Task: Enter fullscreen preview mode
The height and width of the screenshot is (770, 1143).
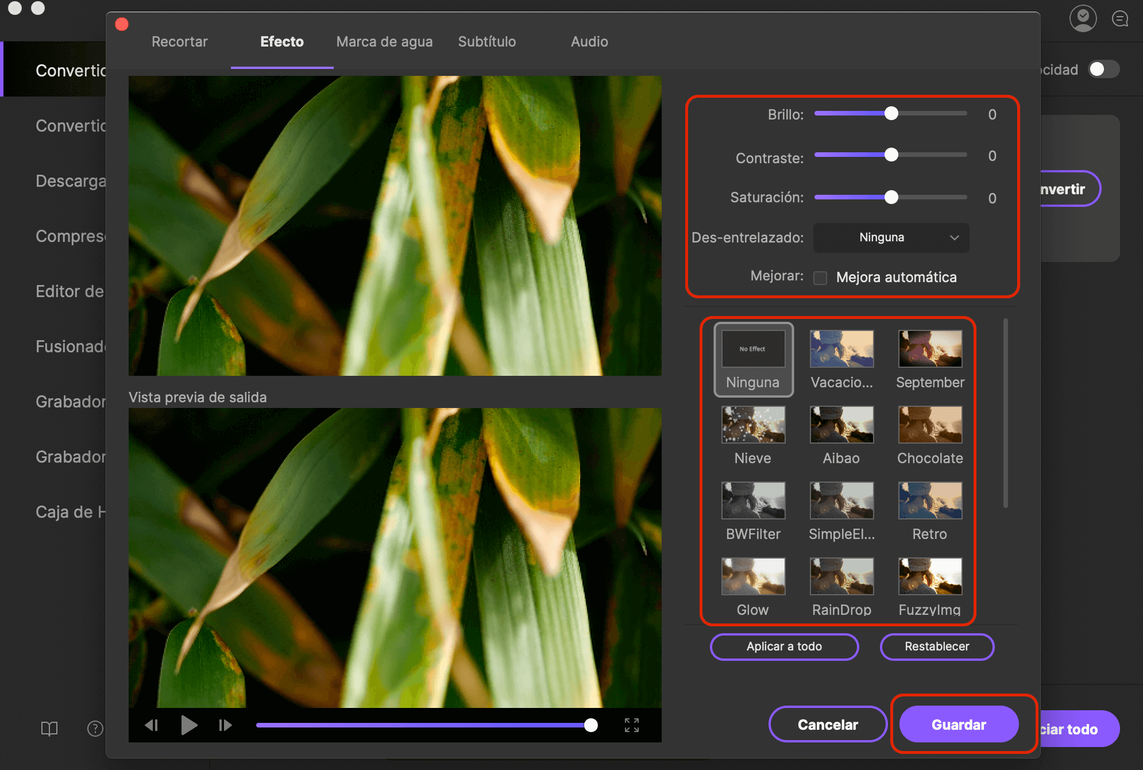Action: (x=631, y=725)
